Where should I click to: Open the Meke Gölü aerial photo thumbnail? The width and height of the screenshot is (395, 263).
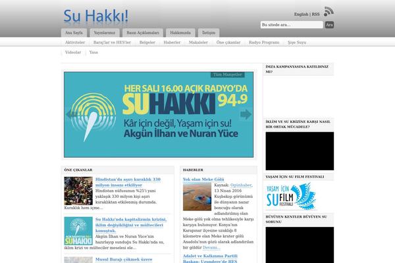pos(197,197)
